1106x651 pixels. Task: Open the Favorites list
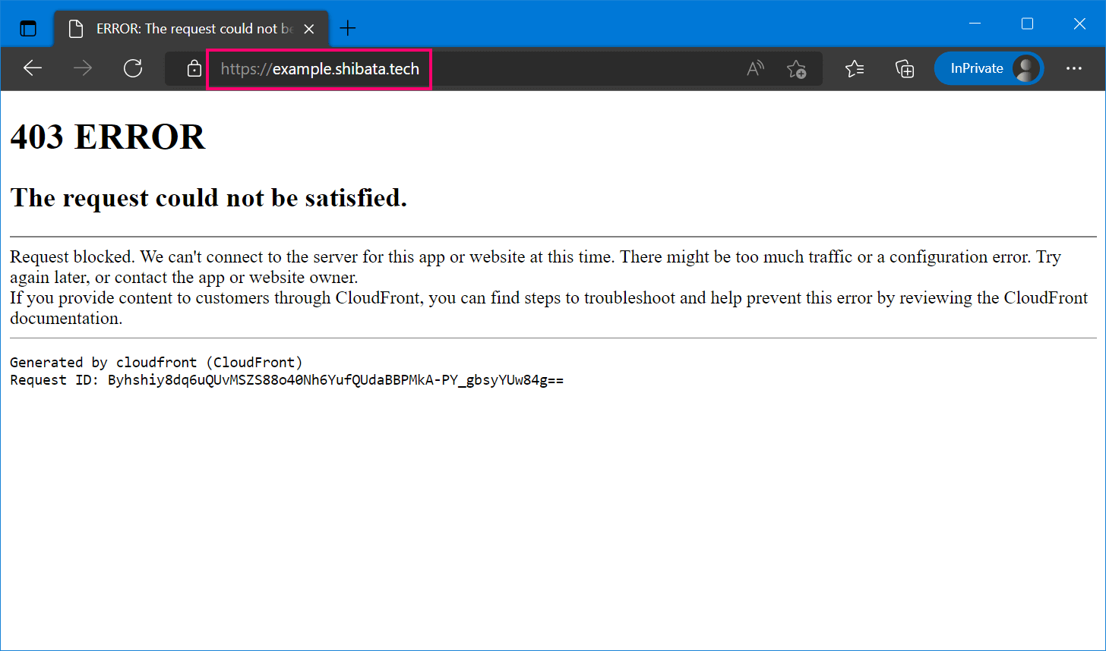855,68
